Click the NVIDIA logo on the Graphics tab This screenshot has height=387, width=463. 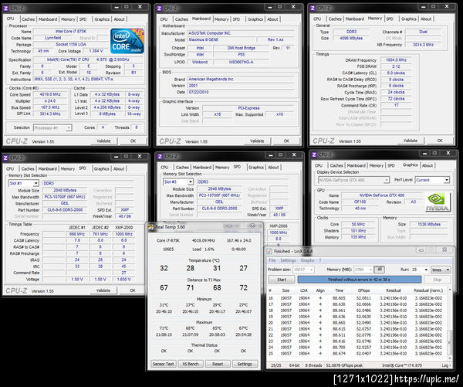438,202
